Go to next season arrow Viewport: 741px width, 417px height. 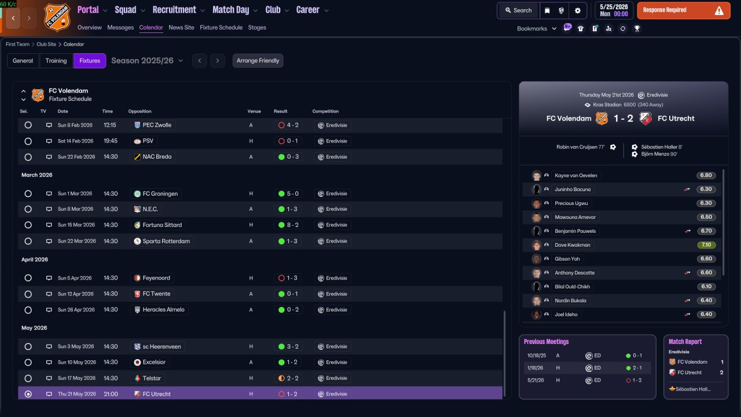pos(218,61)
